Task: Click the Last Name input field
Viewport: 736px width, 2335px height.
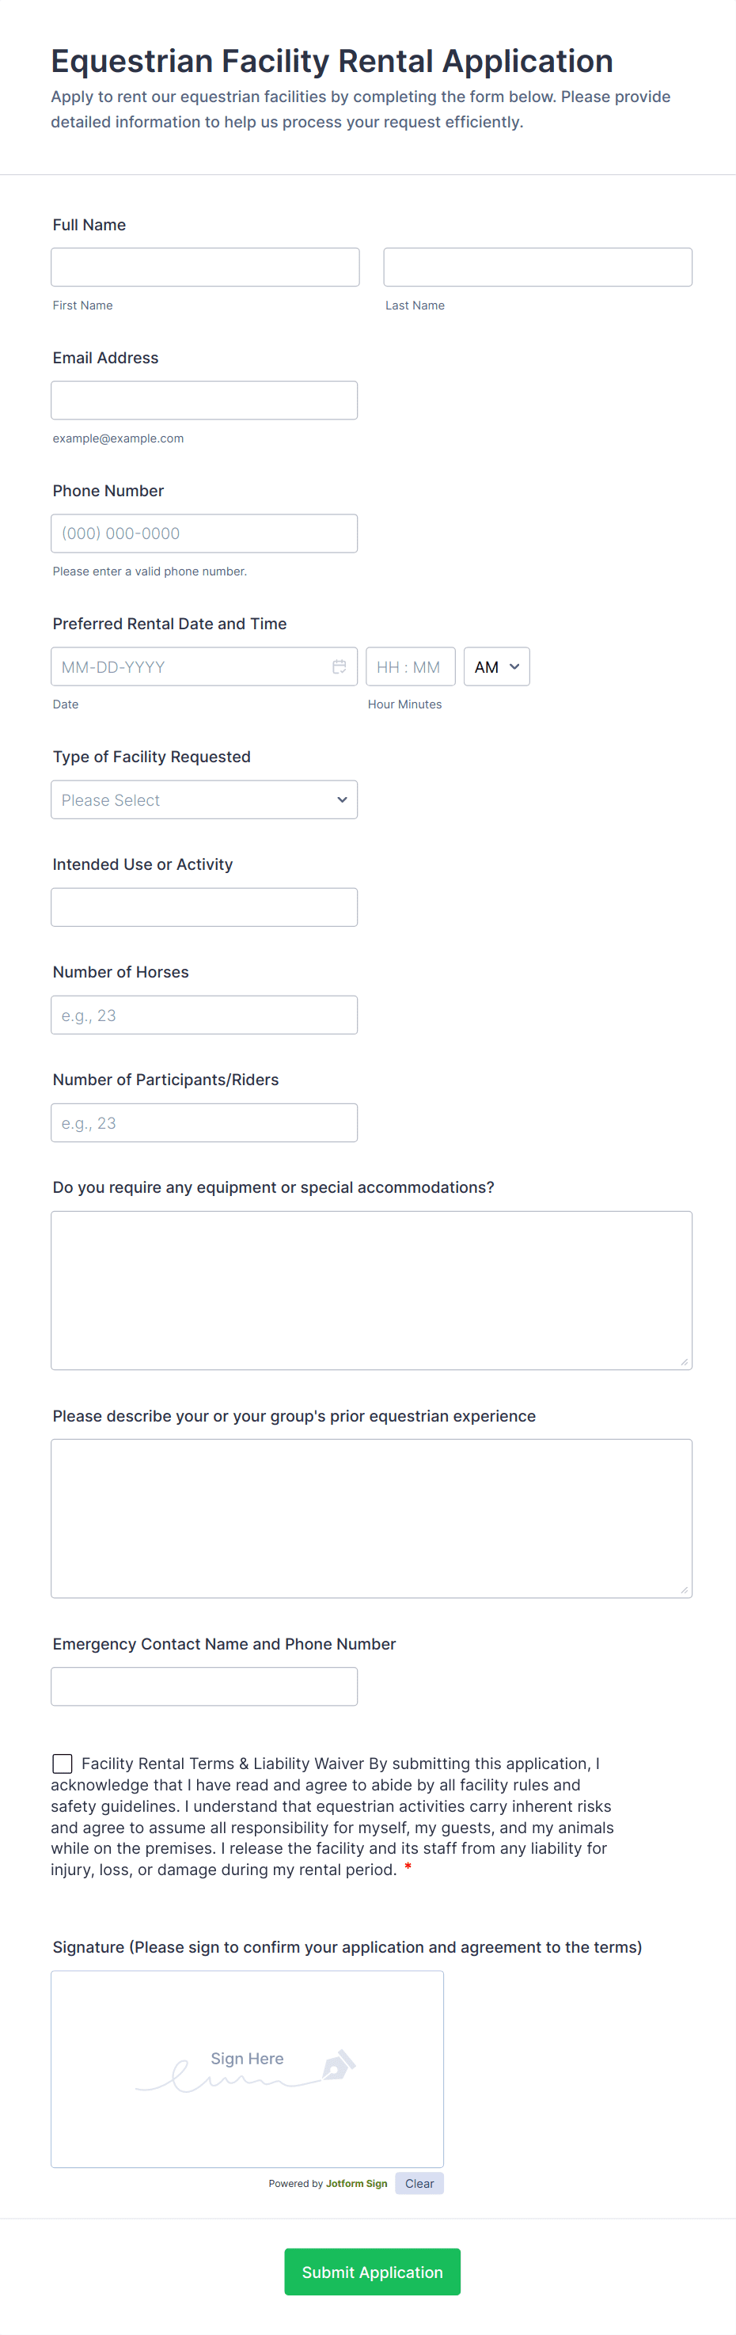Action: 537,267
